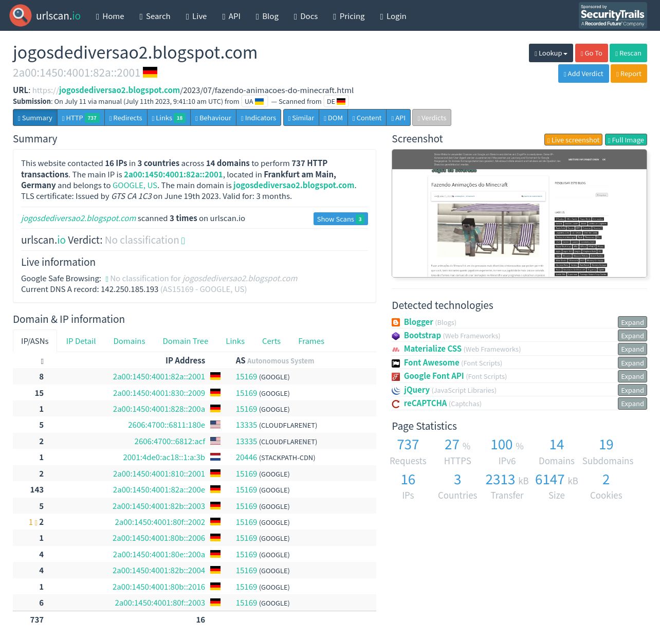Expand the jQuery technology details

pyautogui.click(x=632, y=390)
